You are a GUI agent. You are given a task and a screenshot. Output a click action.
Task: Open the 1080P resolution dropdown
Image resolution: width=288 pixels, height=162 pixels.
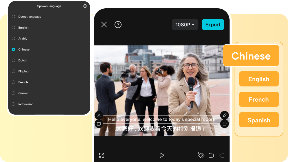click(x=185, y=24)
